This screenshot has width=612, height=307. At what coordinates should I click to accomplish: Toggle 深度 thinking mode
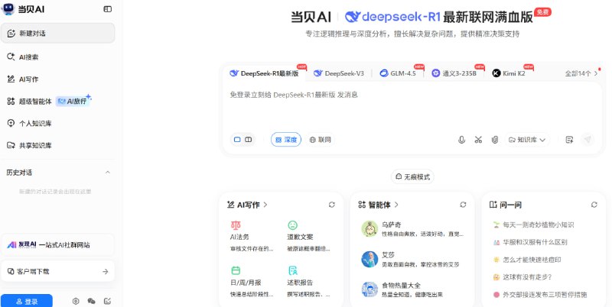(x=286, y=140)
